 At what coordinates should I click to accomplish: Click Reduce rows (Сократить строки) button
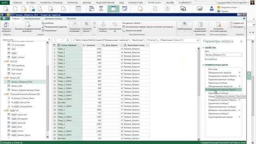tap(87, 27)
